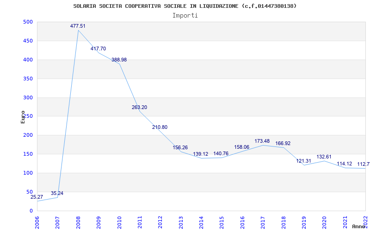Select the 139.12 data label

[201, 154]
